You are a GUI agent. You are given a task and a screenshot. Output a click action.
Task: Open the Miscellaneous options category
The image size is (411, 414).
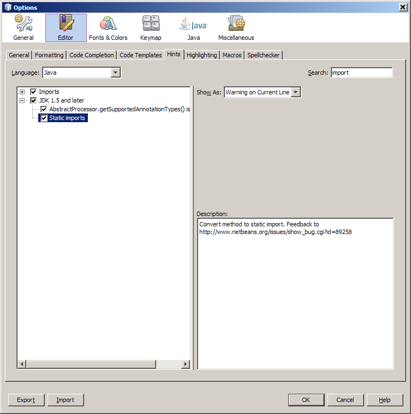pyautogui.click(x=236, y=28)
